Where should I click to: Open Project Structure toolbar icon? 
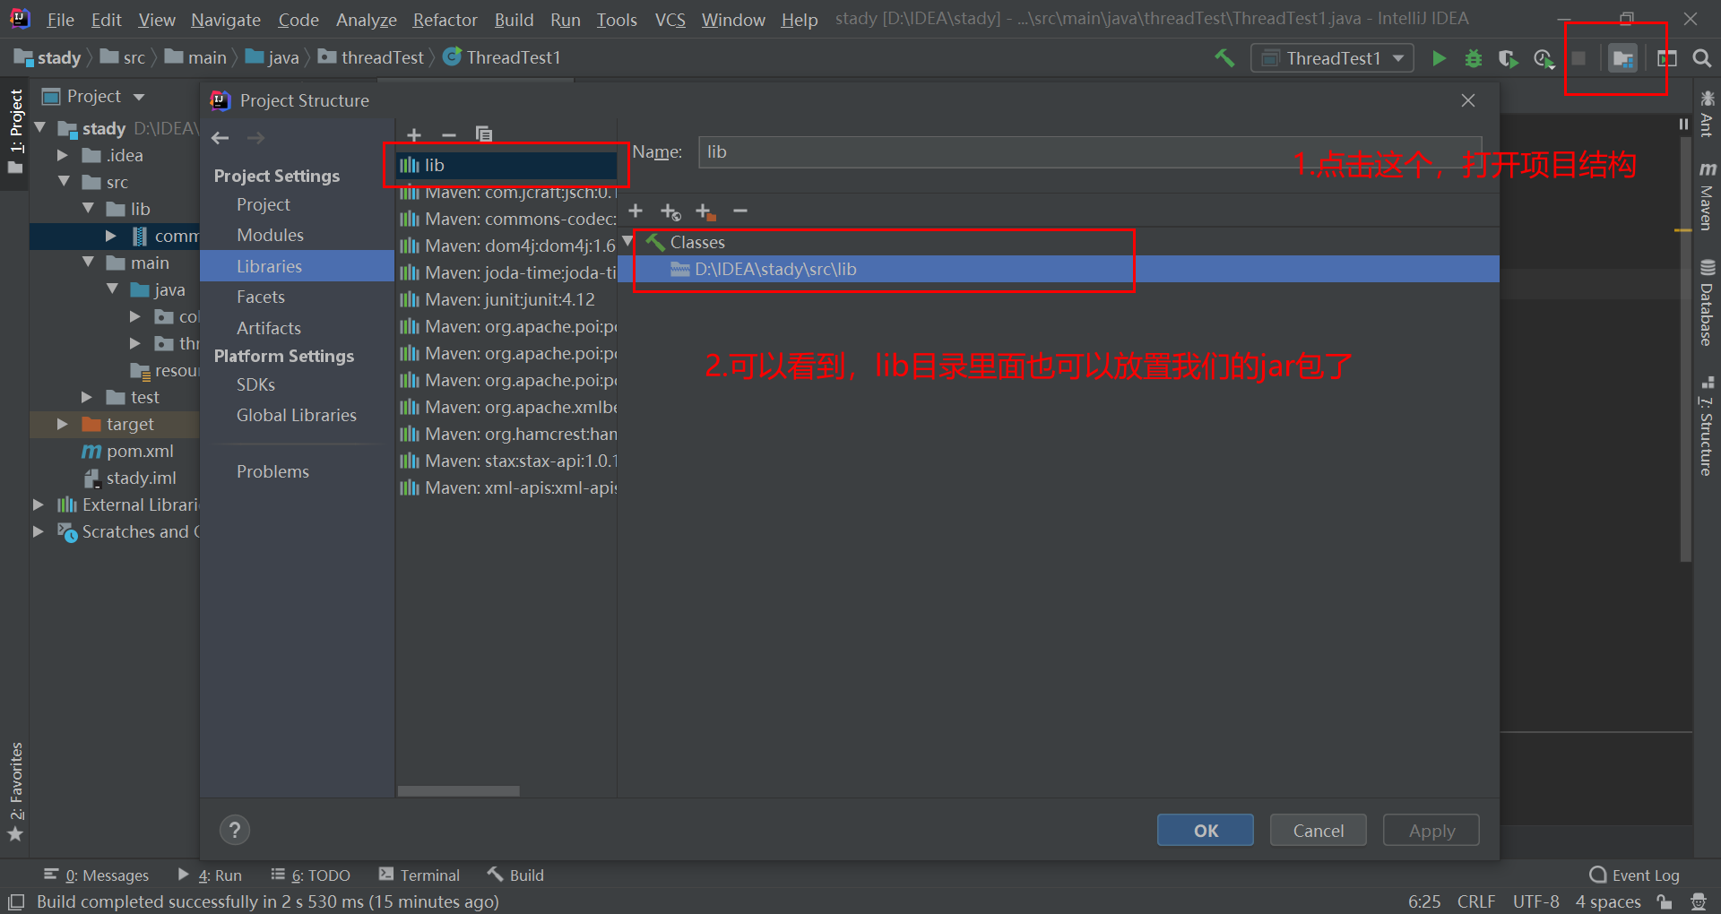[x=1623, y=58]
